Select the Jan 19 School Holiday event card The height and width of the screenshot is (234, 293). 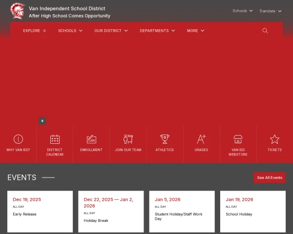(x=239, y=214)
